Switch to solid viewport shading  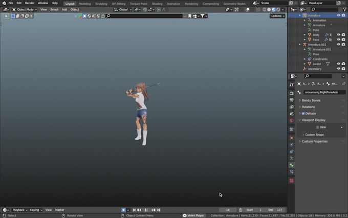point(269,10)
